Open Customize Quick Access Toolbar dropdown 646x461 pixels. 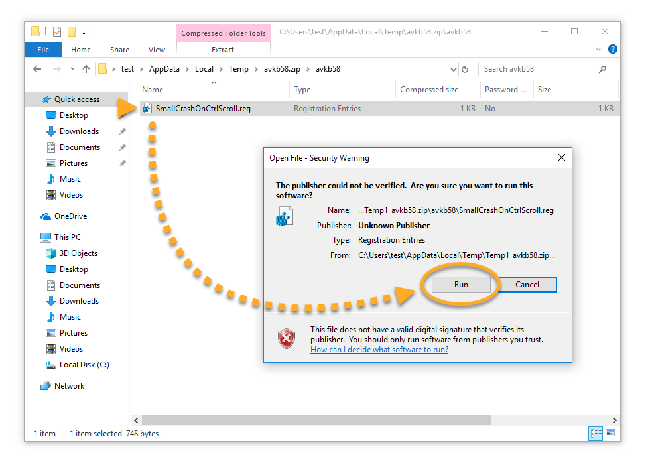pyautogui.click(x=84, y=32)
